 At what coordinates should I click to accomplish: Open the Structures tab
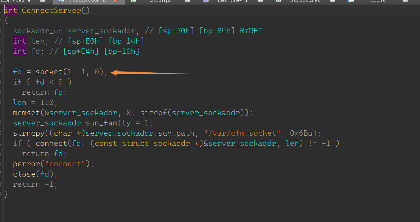coord(305,1)
